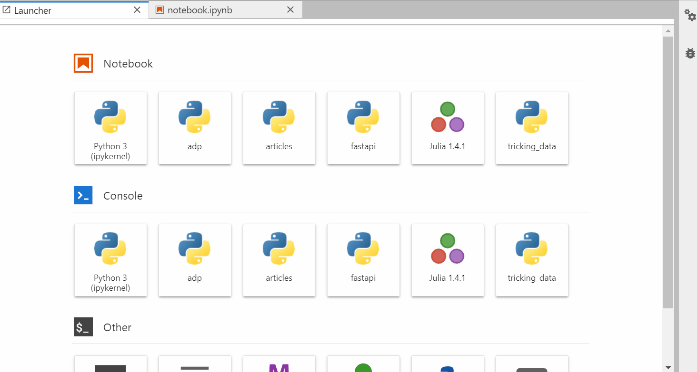This screenshot has height=372, width=698.
Task: Open a console with adp kernel
Action: pos(195,260)
